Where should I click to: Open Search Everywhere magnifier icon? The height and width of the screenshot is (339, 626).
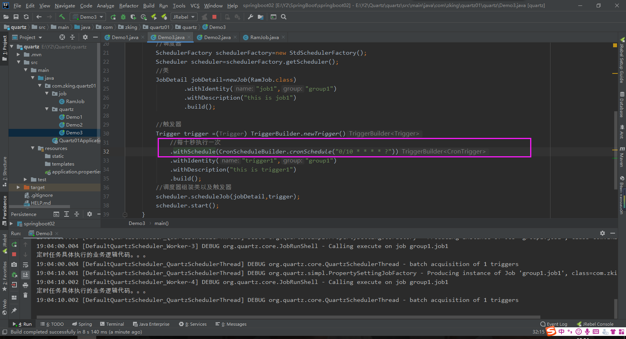point(284,17)
